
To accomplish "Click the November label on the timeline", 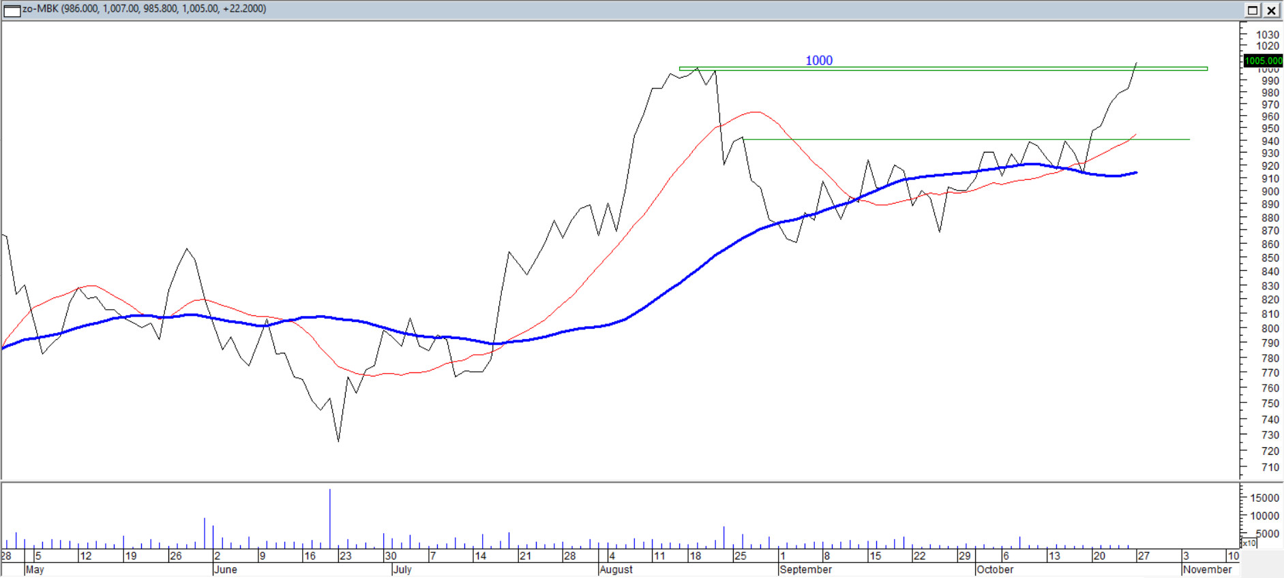I will [1208, 569].
